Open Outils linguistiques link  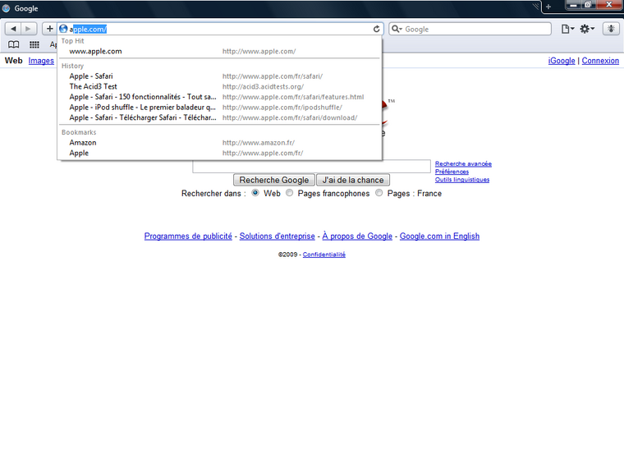coord(462,180)
